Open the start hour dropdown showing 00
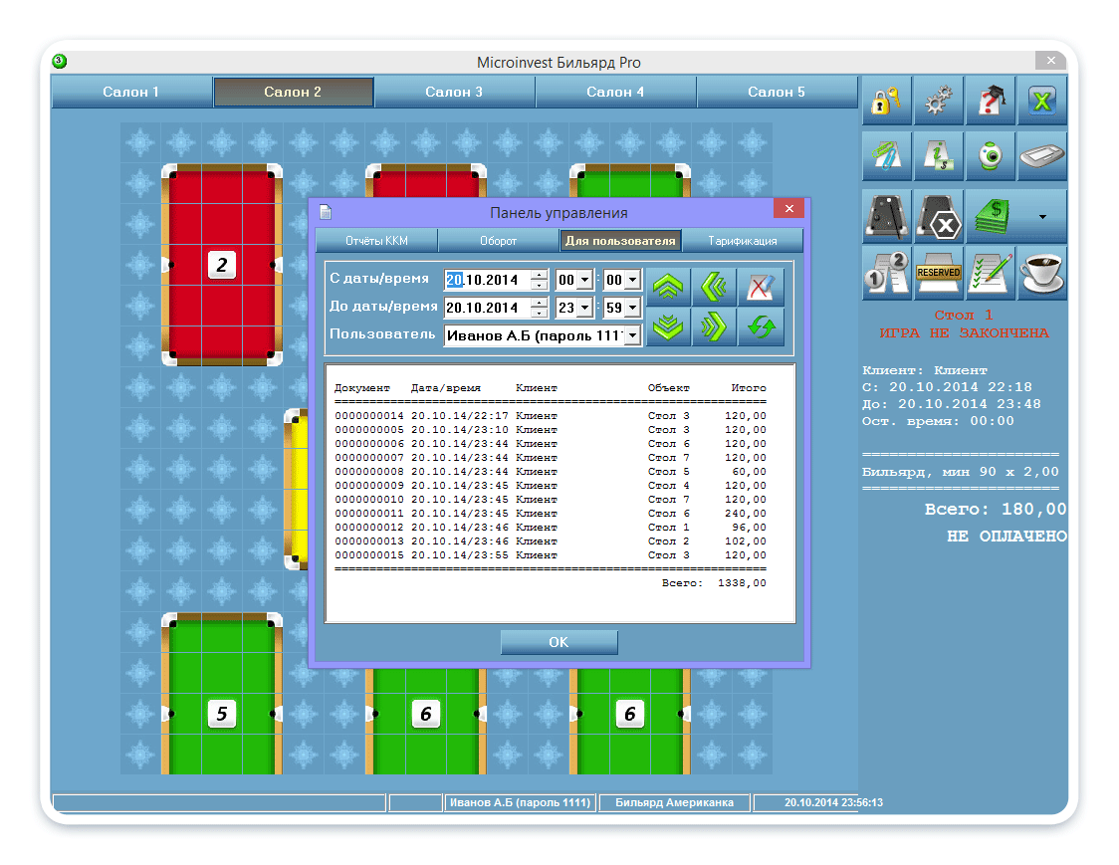 (x=584, y=281)
